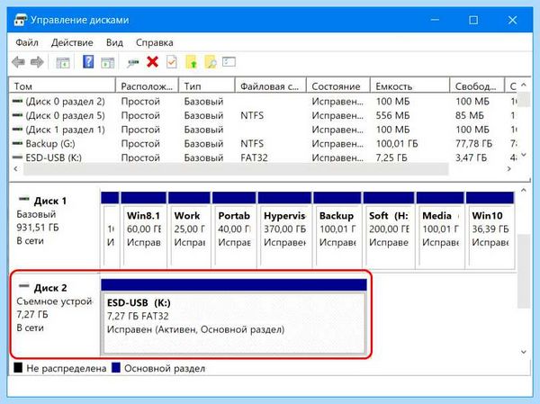Select volume row (Диск 0 раздел 2)

[264, 102]
